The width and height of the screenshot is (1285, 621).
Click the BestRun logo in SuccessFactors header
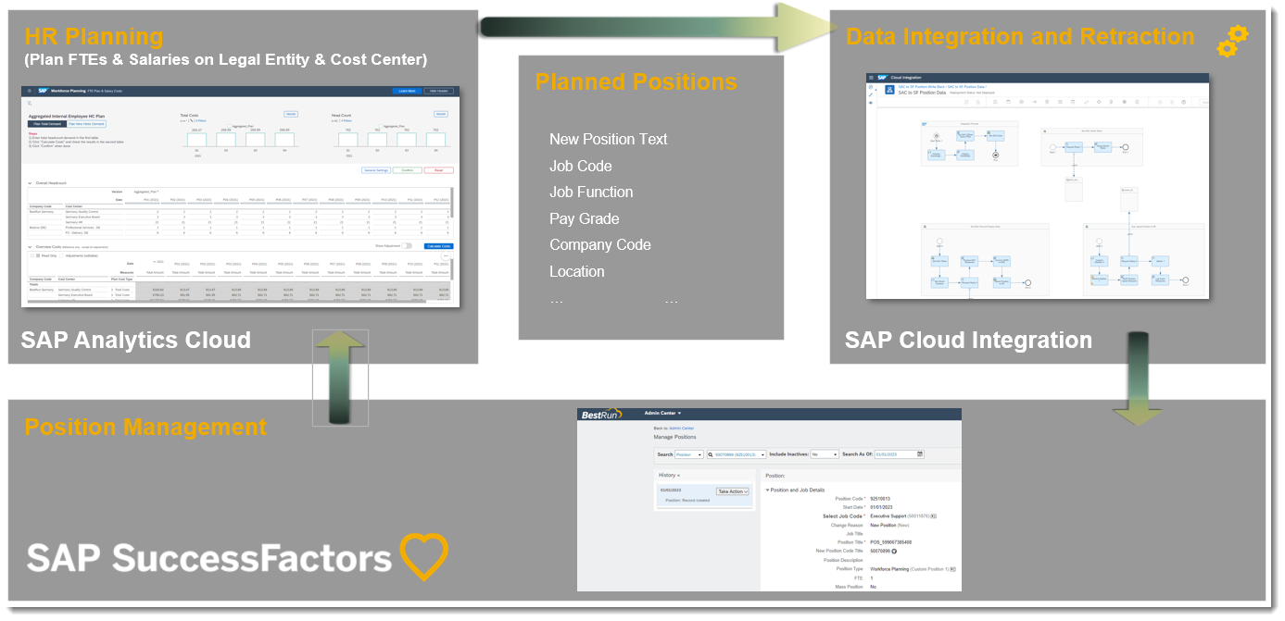[602, 414]
